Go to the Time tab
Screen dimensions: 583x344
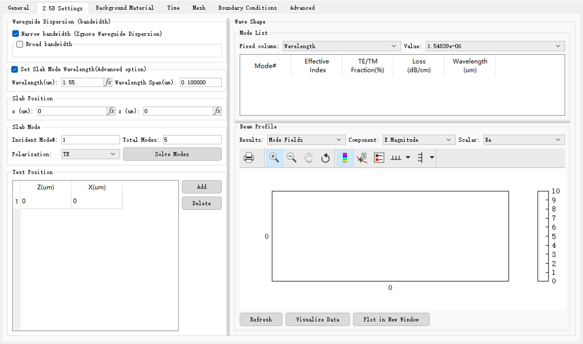click(x=173, y=8)
